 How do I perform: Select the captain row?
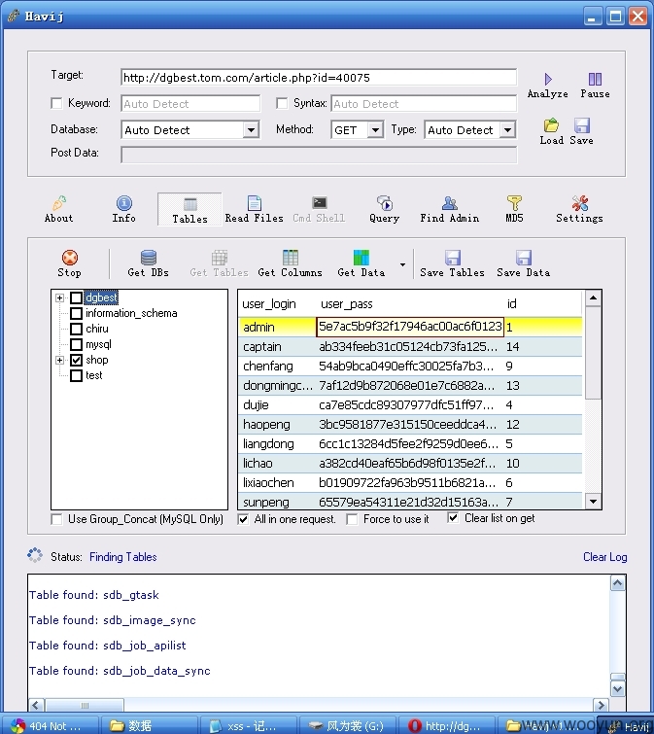[410, 346]
